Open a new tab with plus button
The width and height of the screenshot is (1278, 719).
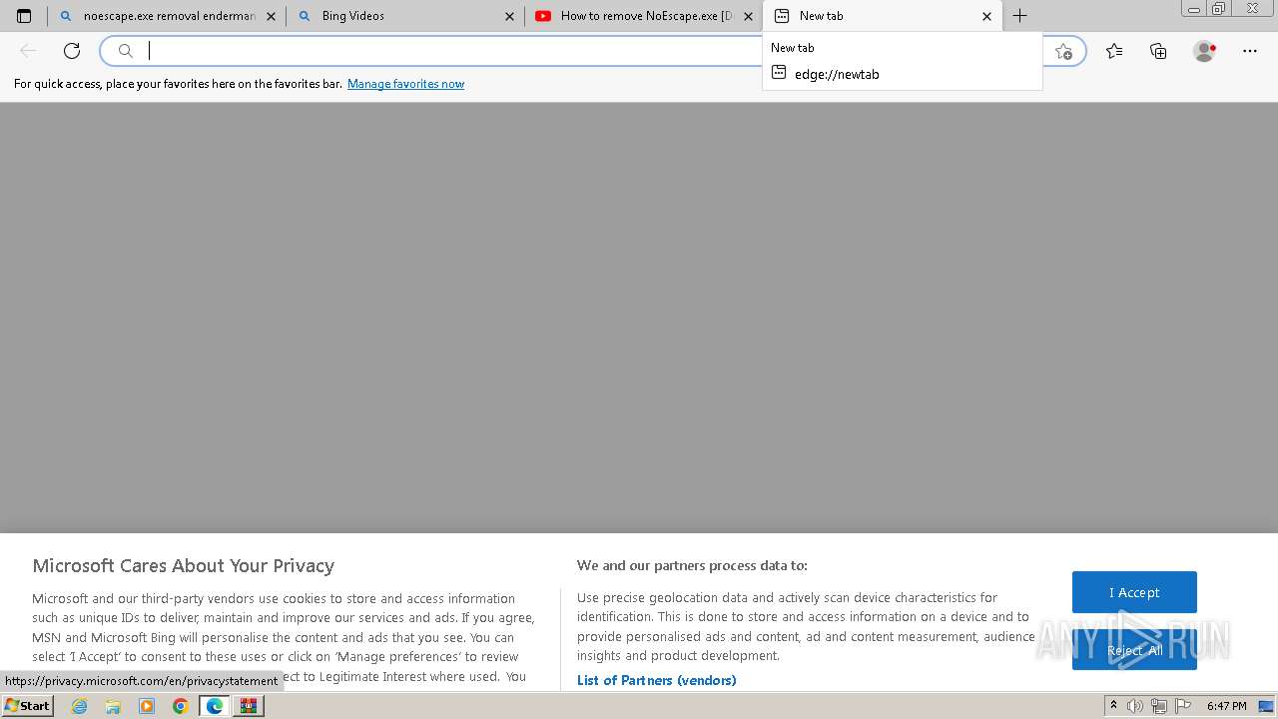coord(1019,16)
